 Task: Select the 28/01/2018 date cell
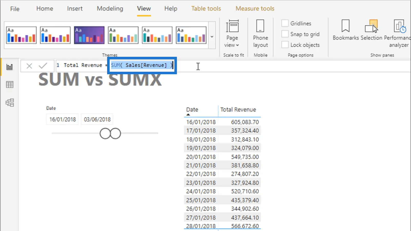click(x=201, y=226)
